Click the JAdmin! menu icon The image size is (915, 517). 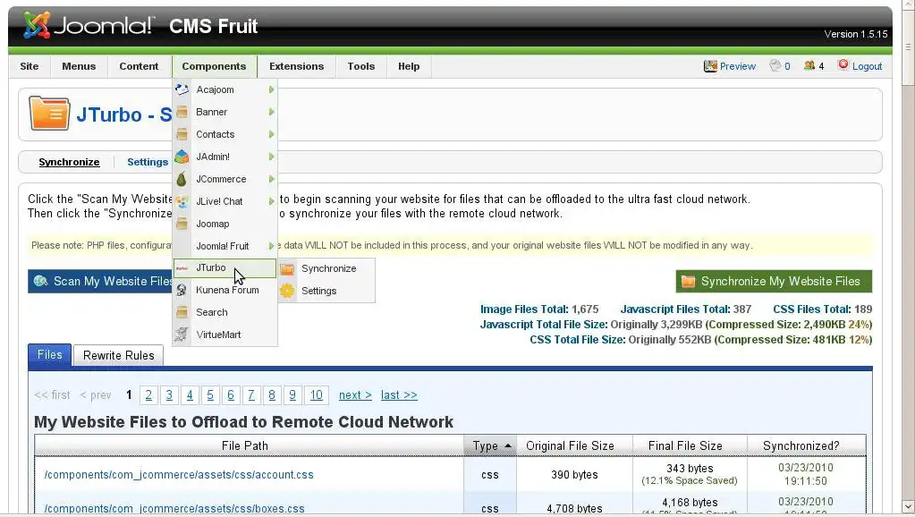pos(182,157)
